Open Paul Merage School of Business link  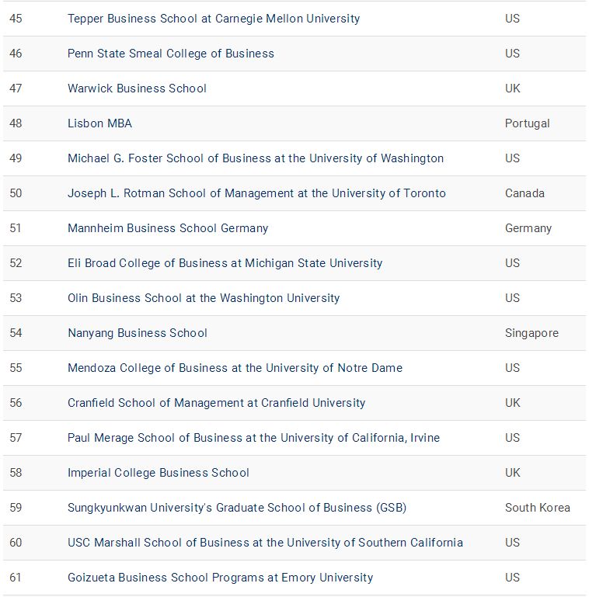tap(253, 438)
